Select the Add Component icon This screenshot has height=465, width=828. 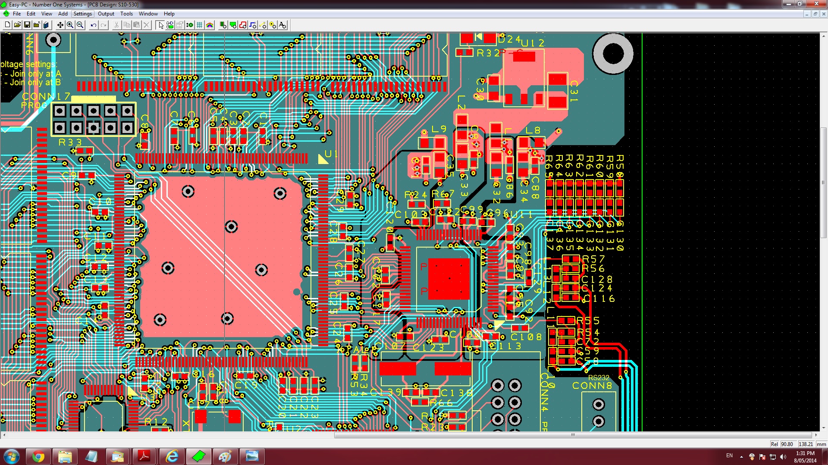[223, 25]
